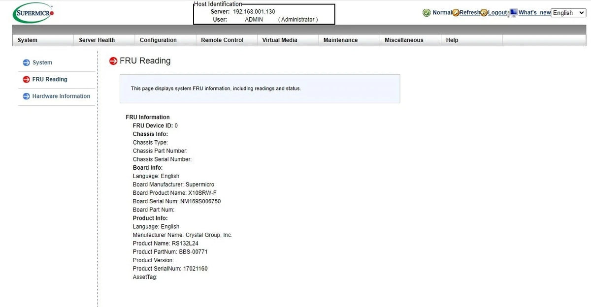This screenshot has height=307, width=591.
Task: Click the blue arrow icon beside Hardware Information
Action: [x=26, y=96]
